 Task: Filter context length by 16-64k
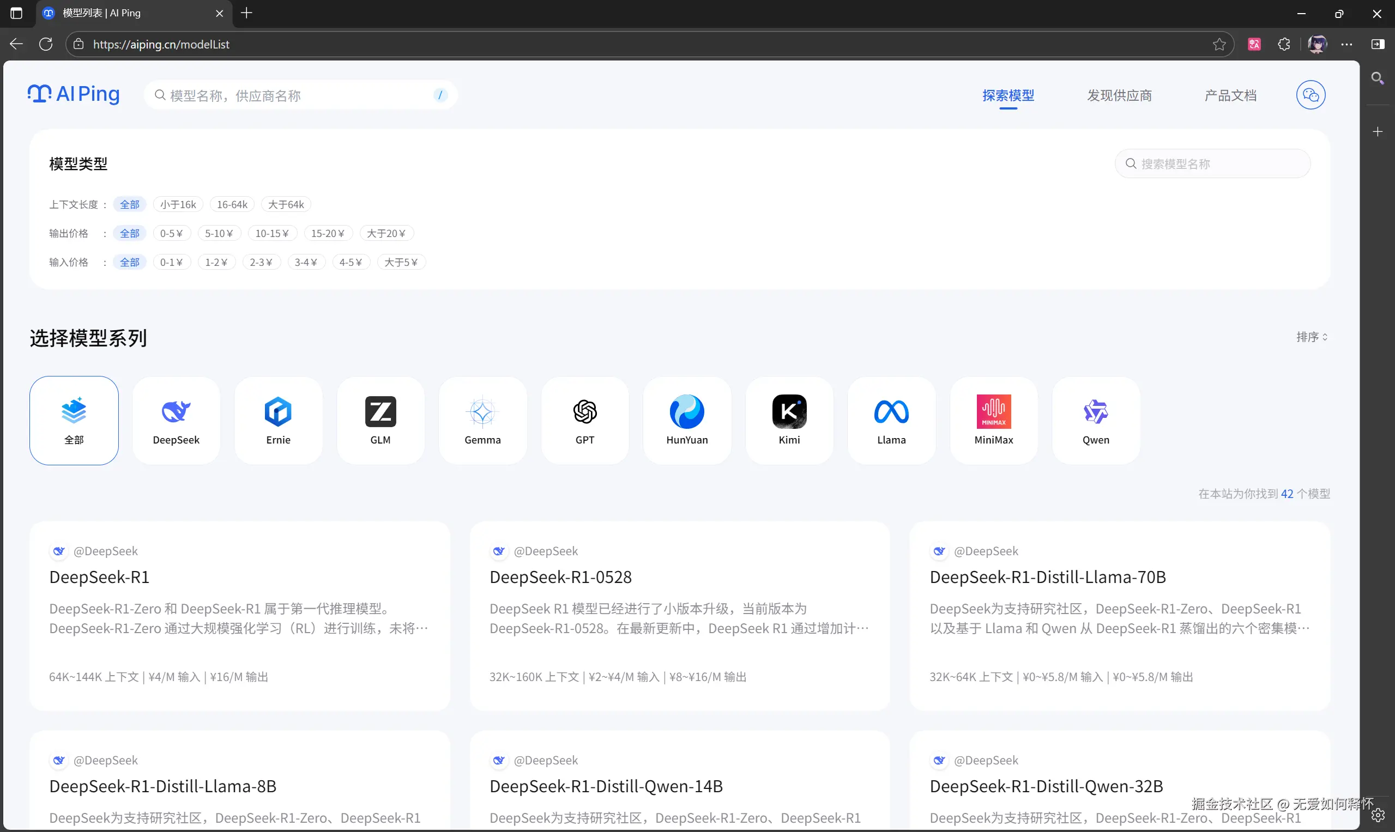232,204
